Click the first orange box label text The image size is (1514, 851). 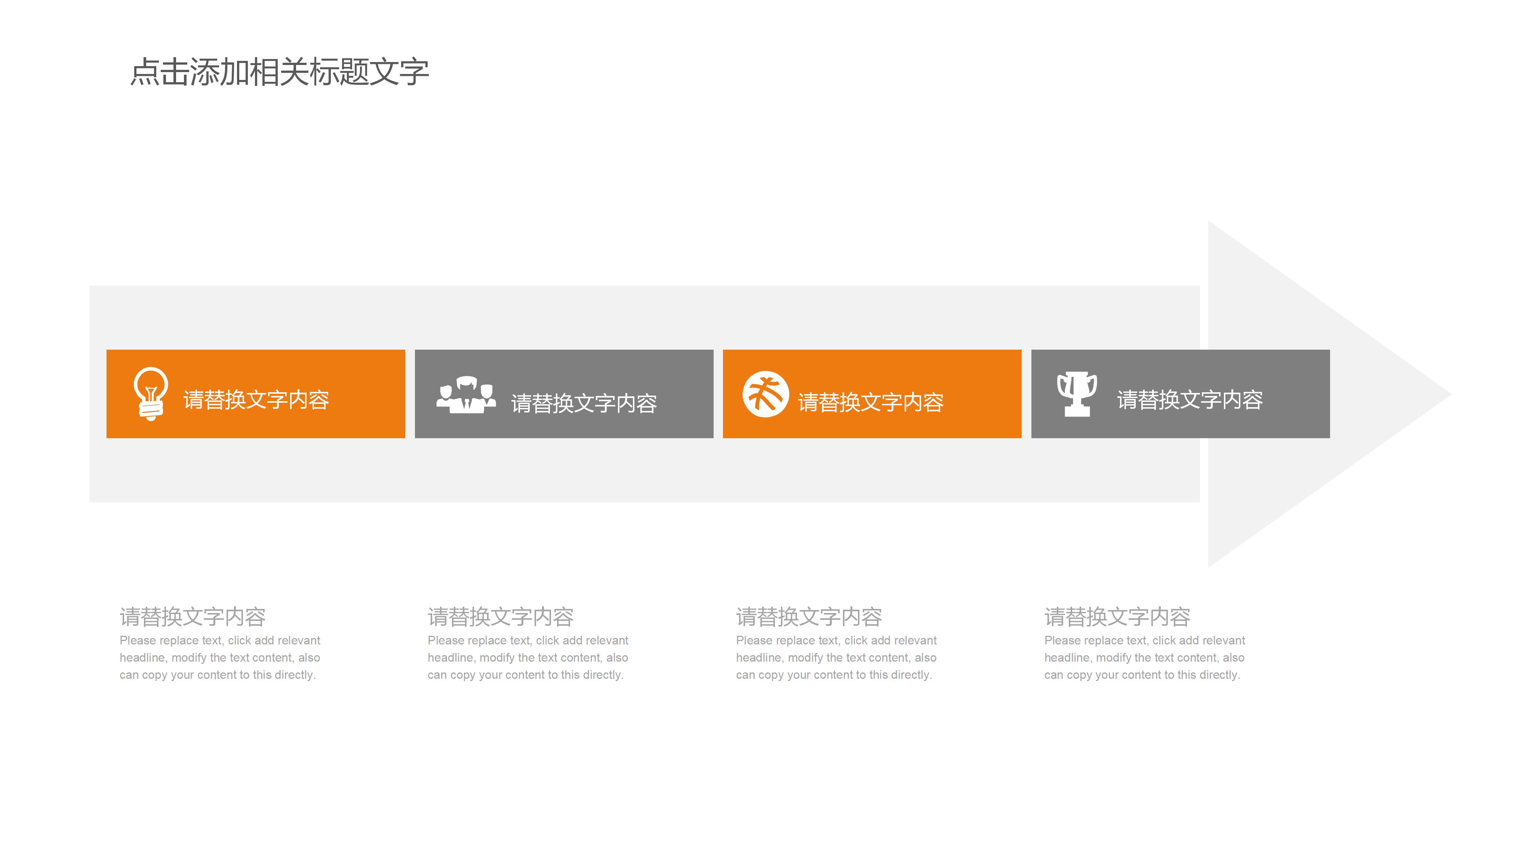256,400
